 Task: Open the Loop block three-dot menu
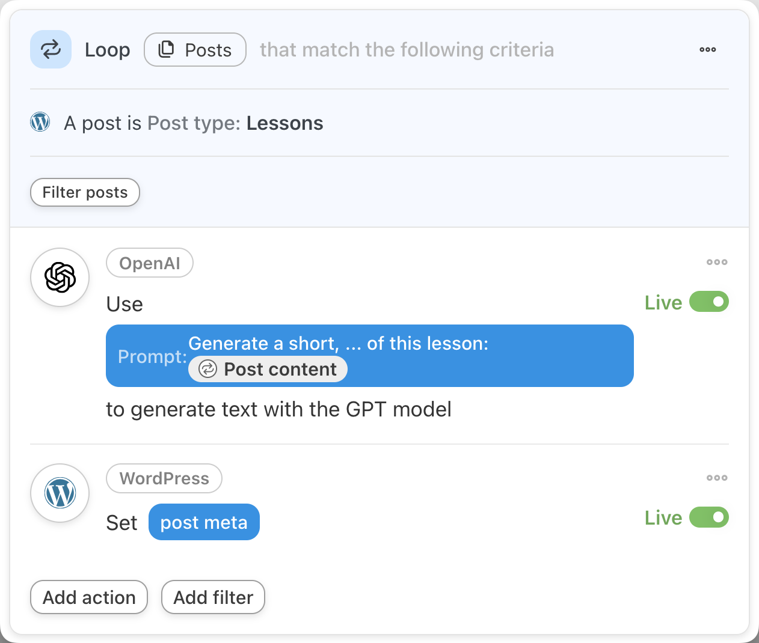point(707,49)
